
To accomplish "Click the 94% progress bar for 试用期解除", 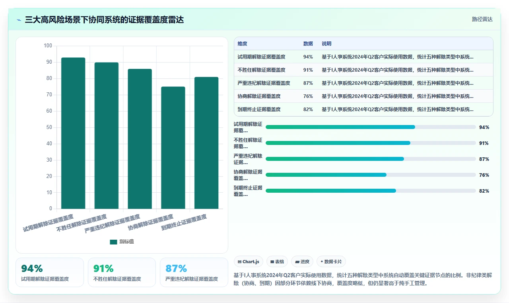I will pyautogui.click(x=371, y=127).
